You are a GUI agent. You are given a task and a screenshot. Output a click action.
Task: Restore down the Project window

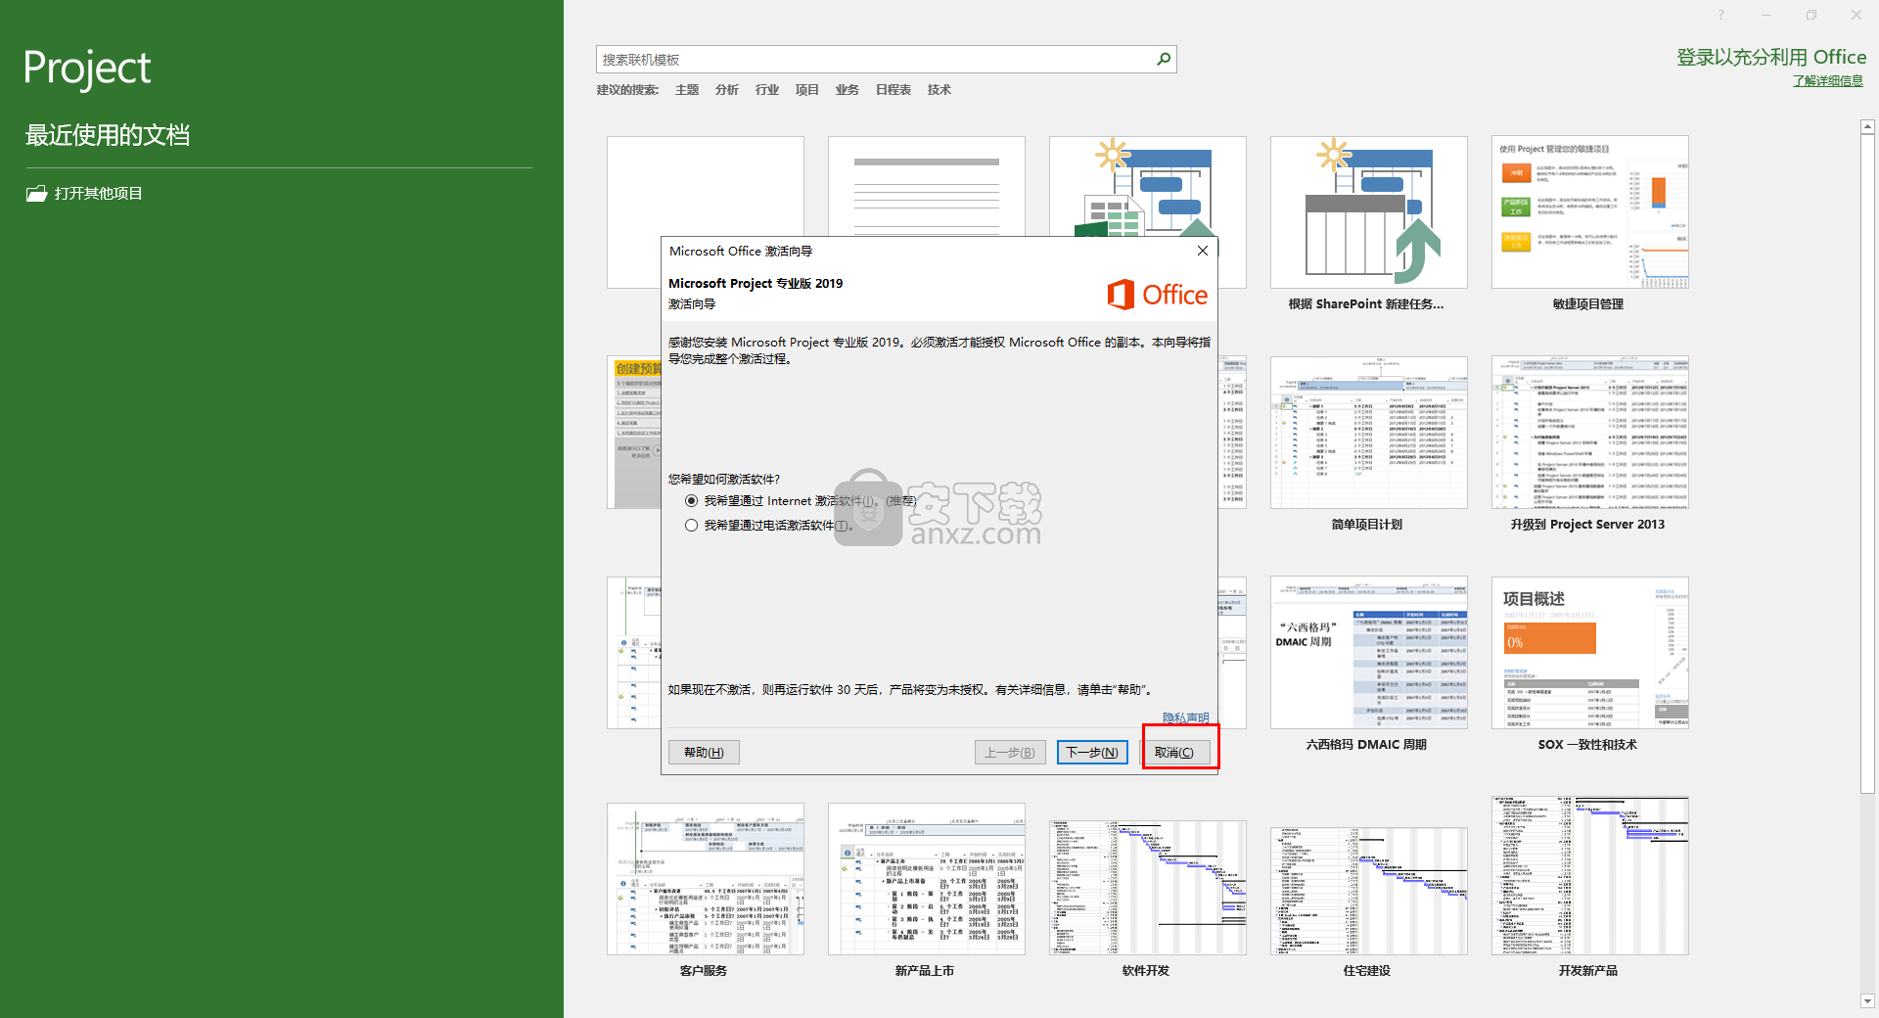click(1811, 15)
